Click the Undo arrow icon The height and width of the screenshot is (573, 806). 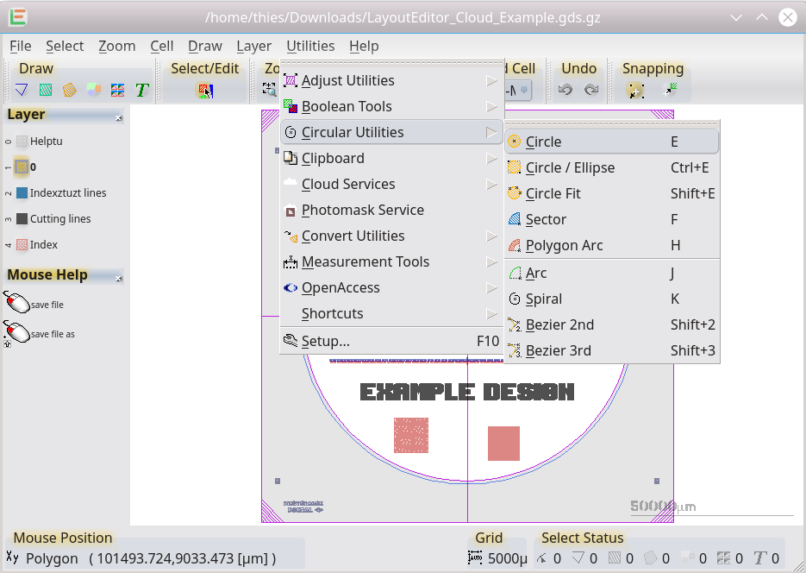click(x=565, y=90)
